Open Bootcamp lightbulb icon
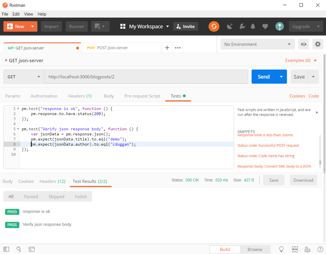The height and width of the screenshot is (254, 326). (x=281, y=249)
